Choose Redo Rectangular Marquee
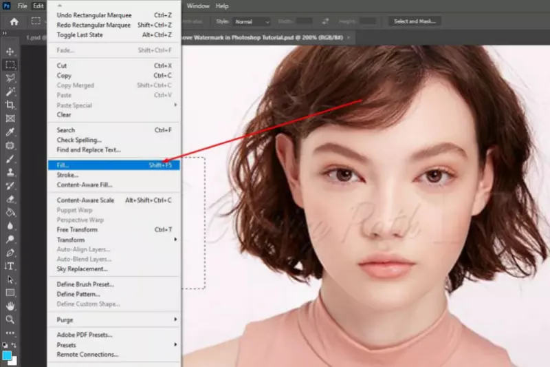The width and height of the screenshot is (550, 367). click(x=113, y=25)
